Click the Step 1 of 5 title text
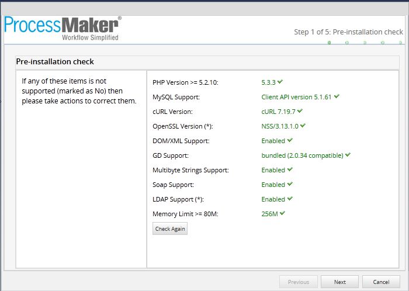The image size is (409, 291). click(x=348, y=32)
